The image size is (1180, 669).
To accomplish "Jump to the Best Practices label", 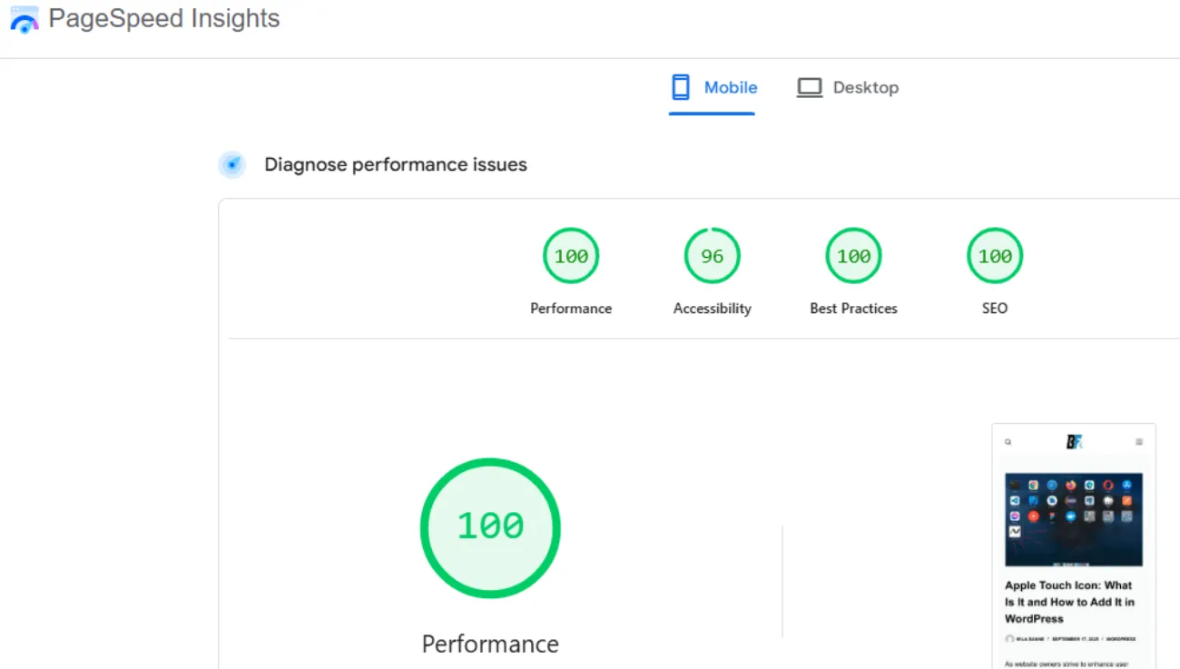I will click(x=853, y=309).
